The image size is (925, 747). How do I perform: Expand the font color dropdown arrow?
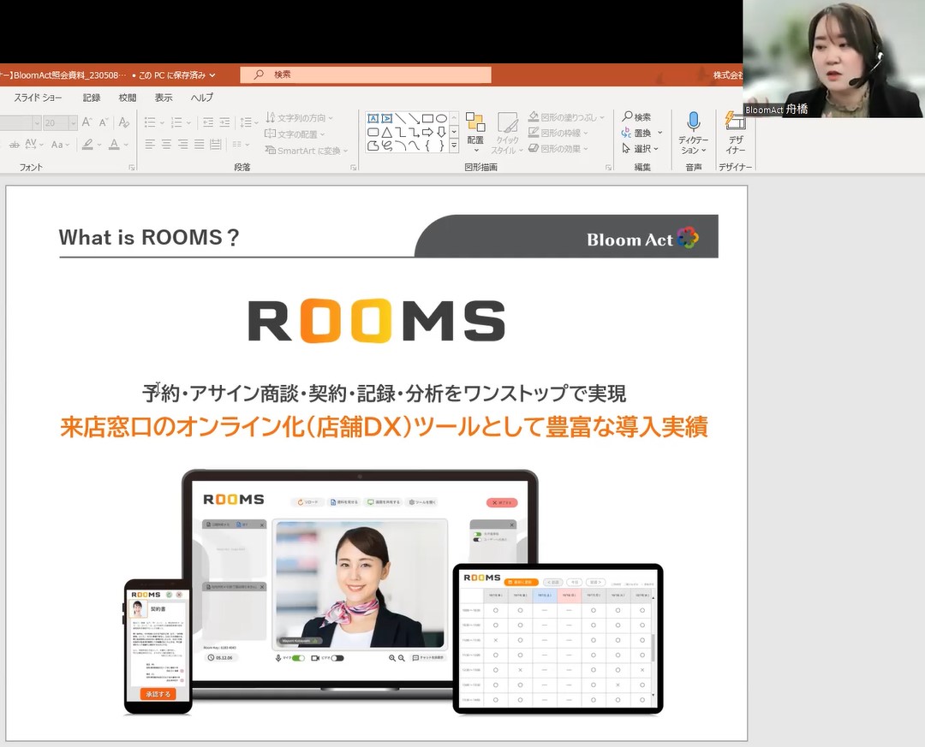coord(126,145)
